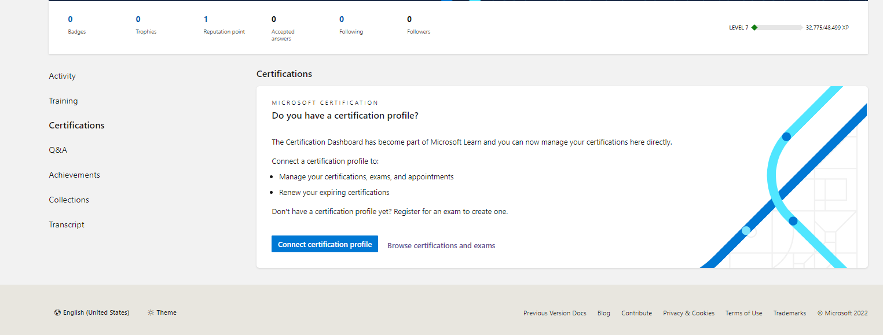Open the Theme selector
Viewport: 883px width, 335px height.
162,312
